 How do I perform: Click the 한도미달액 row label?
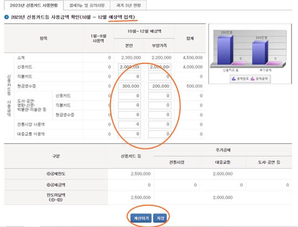click(x=56, y=197)
